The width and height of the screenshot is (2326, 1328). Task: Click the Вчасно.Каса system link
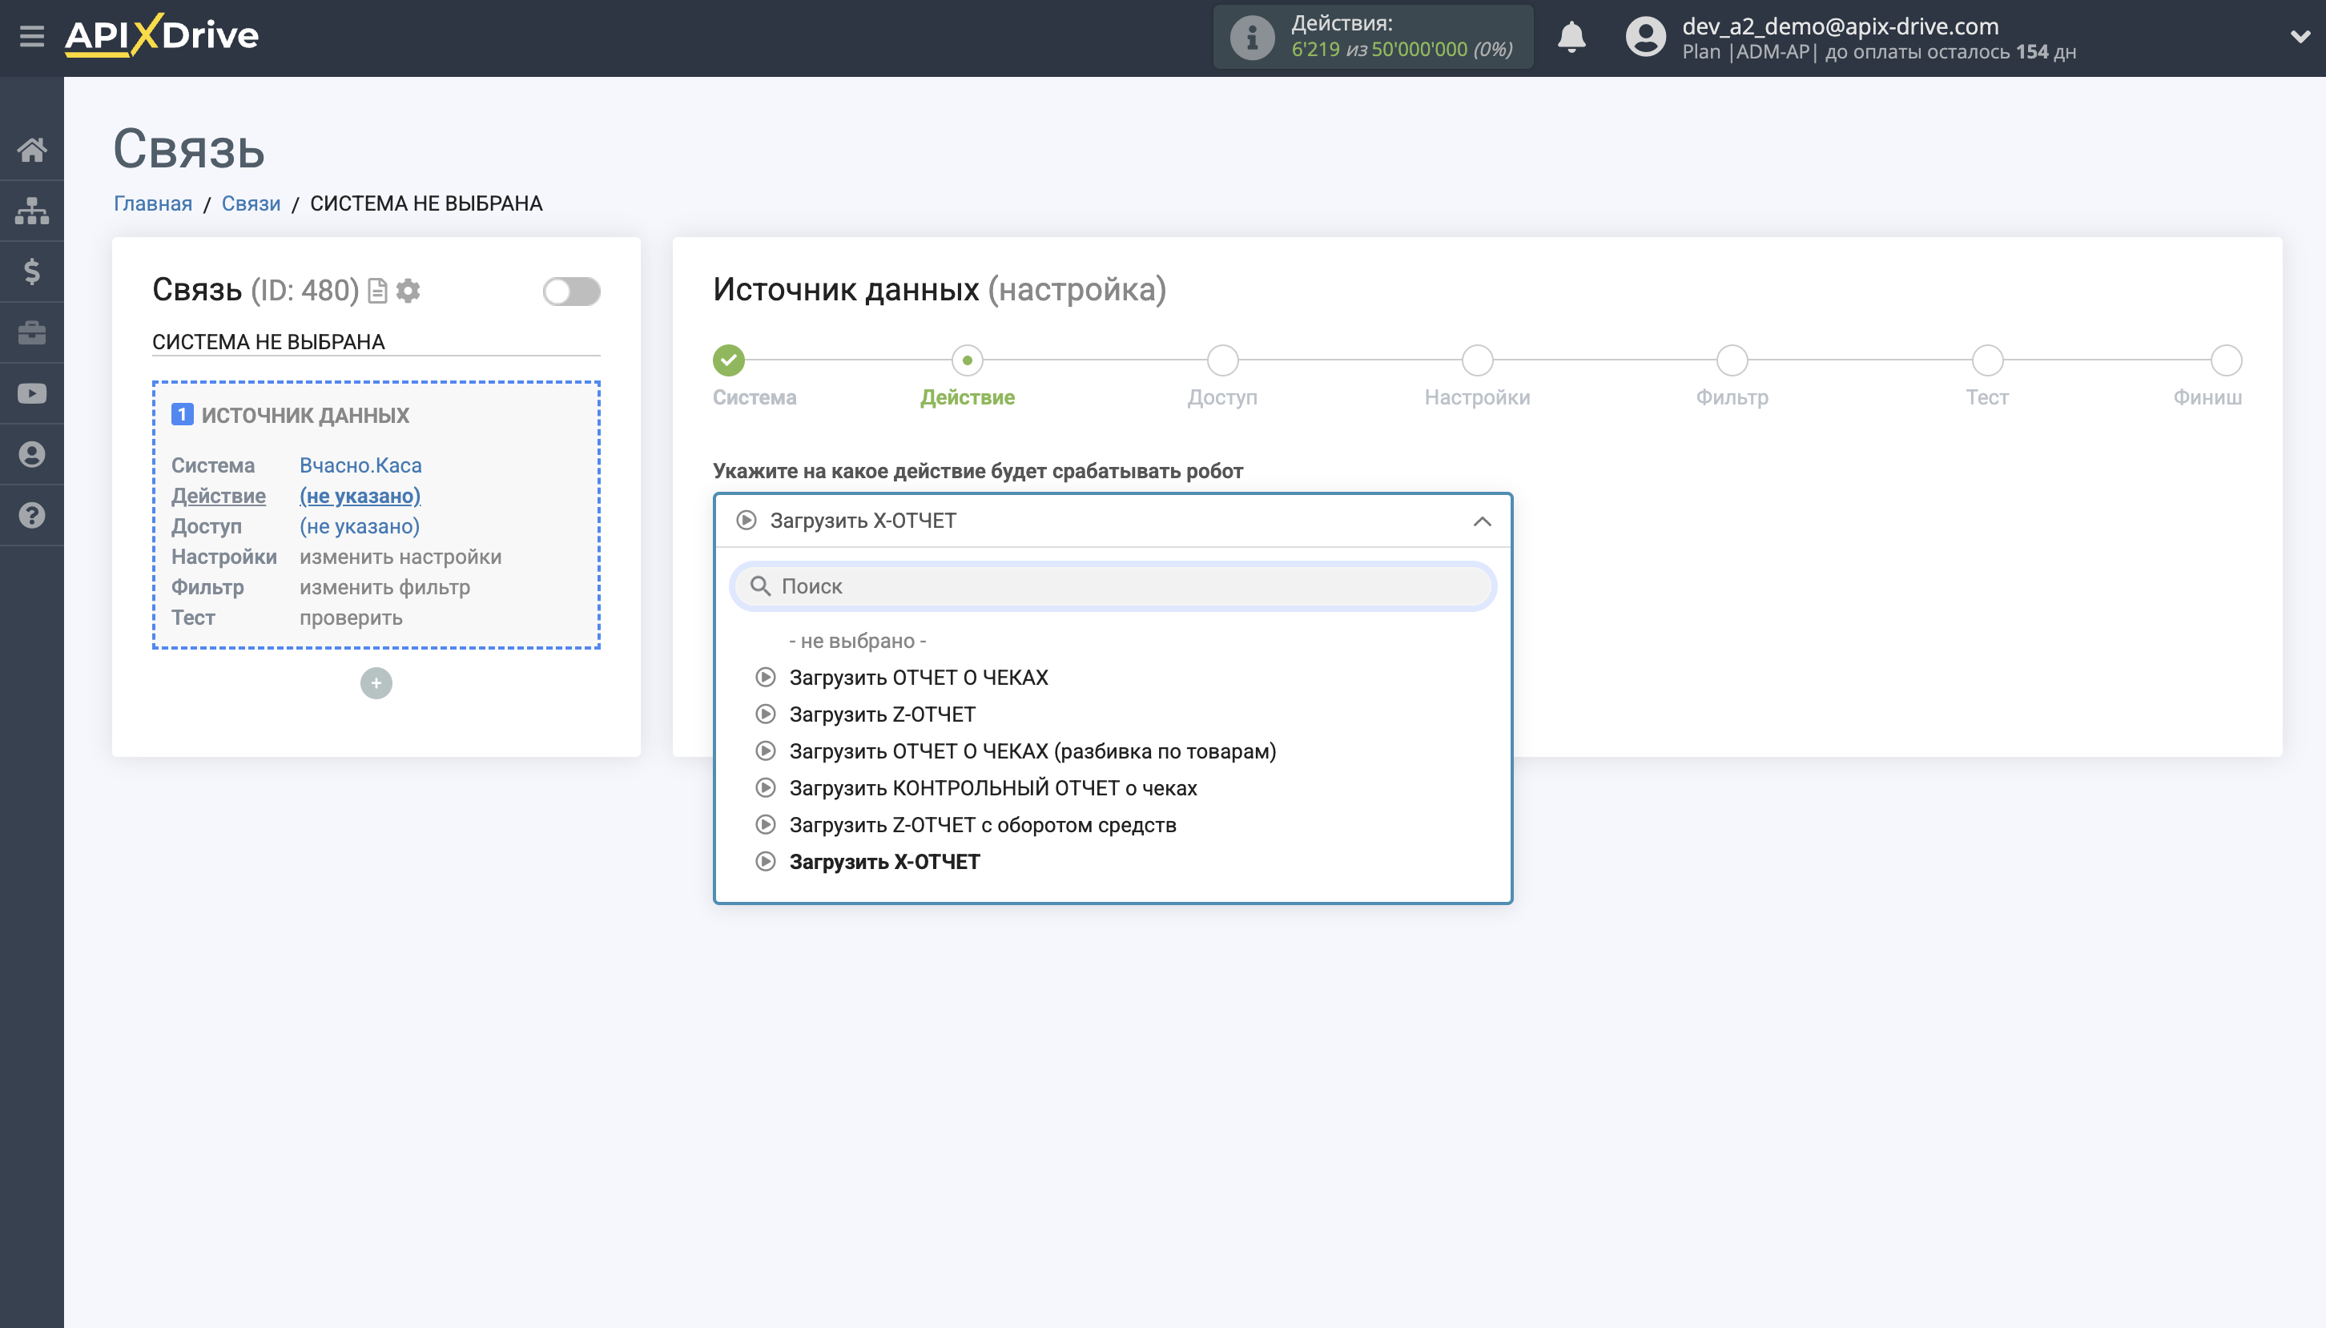point(360,465)
